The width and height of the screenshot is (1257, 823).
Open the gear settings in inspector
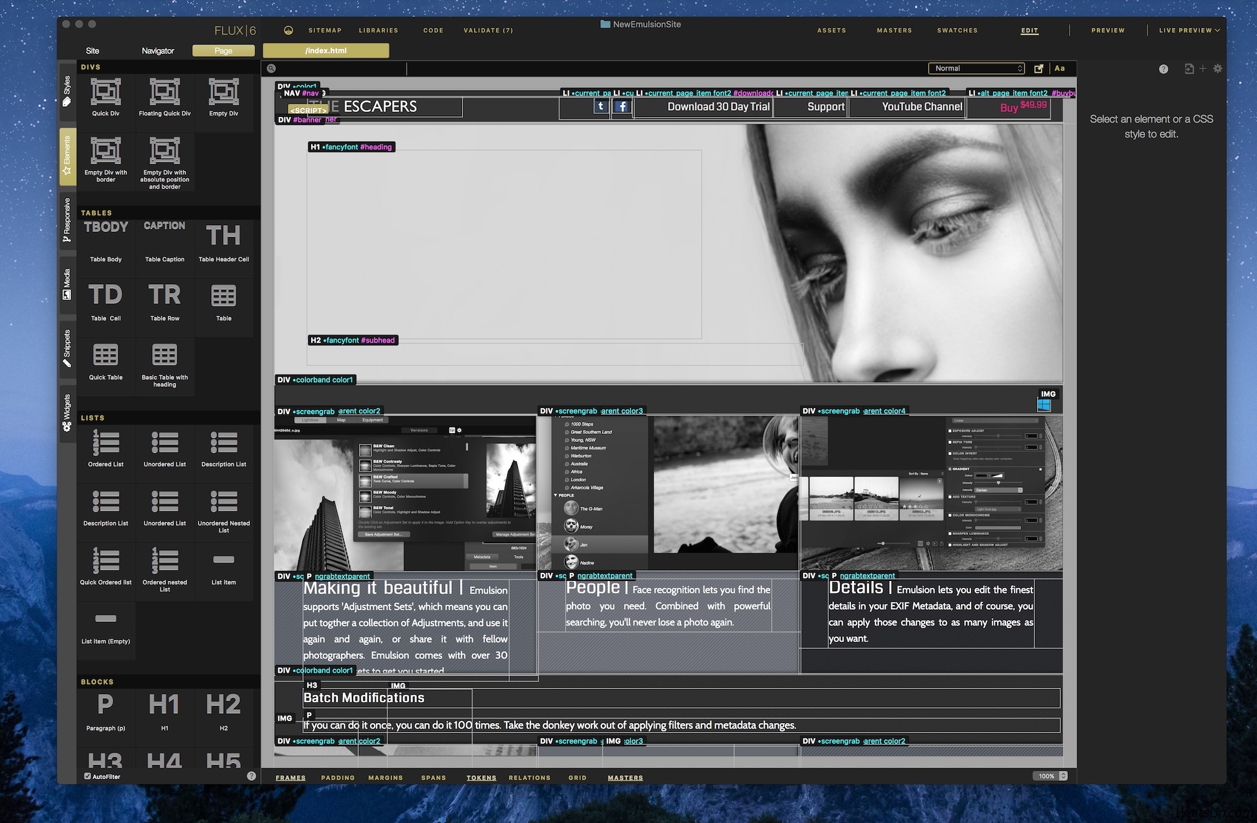coord(1217,69)
